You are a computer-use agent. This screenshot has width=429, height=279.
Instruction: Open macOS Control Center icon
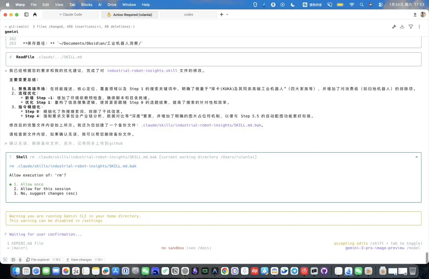point(381,5)
